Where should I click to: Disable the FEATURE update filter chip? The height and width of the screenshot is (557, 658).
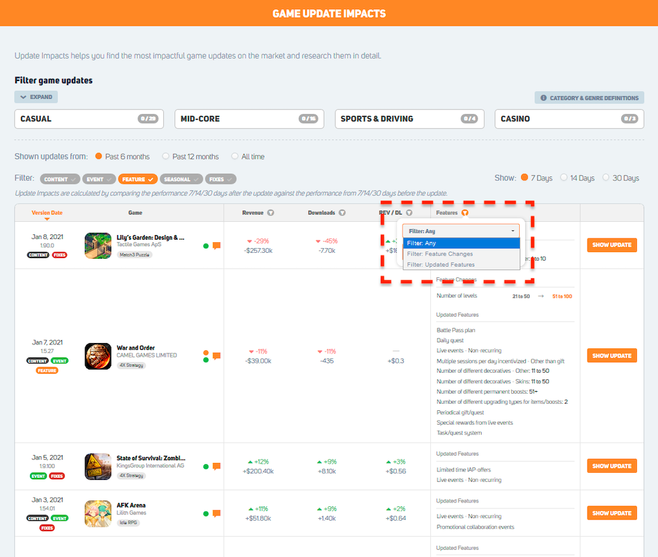[138, 179]
